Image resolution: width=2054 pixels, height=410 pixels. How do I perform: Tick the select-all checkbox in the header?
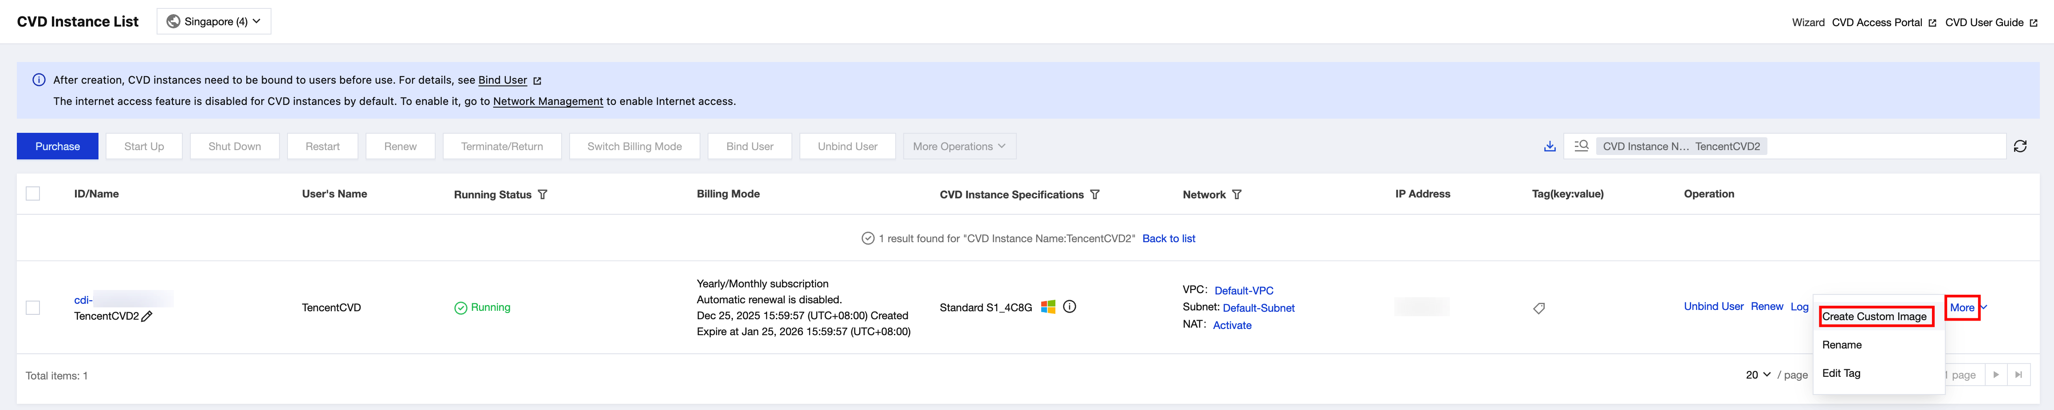33,193
